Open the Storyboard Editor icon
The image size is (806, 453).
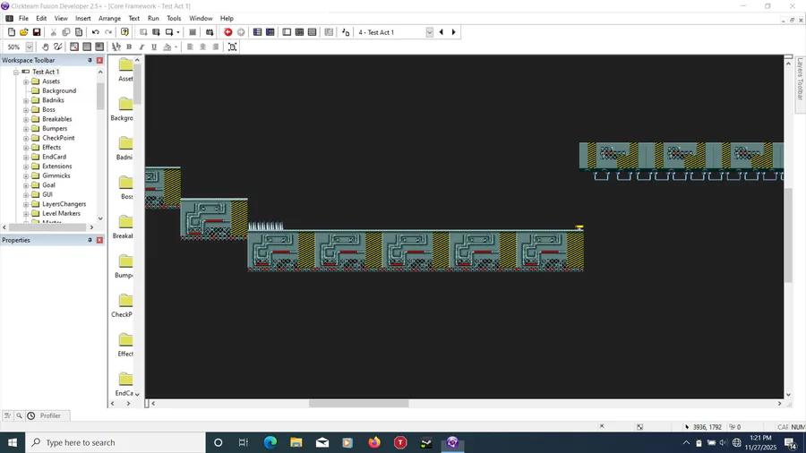(258, 32)
